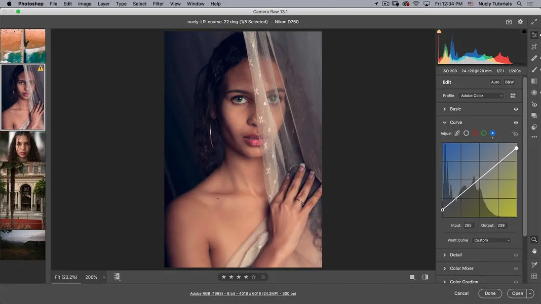This screenshot has width=541, height=304.
Task: Select the parametric curve adjust icon
Action: [457, 133]
